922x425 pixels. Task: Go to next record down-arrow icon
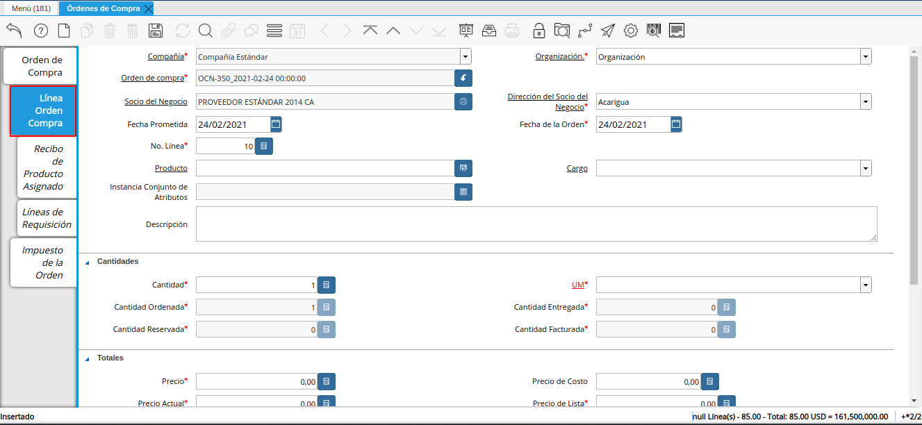click(x=416, y=31)
